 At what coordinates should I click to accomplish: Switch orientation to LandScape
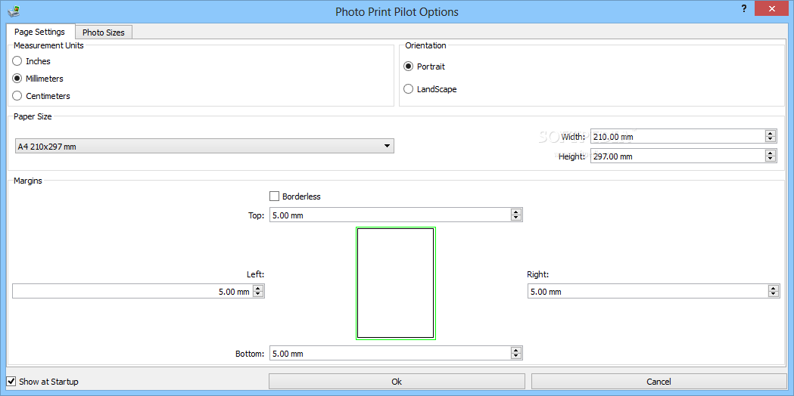click(x=408, y=89)
